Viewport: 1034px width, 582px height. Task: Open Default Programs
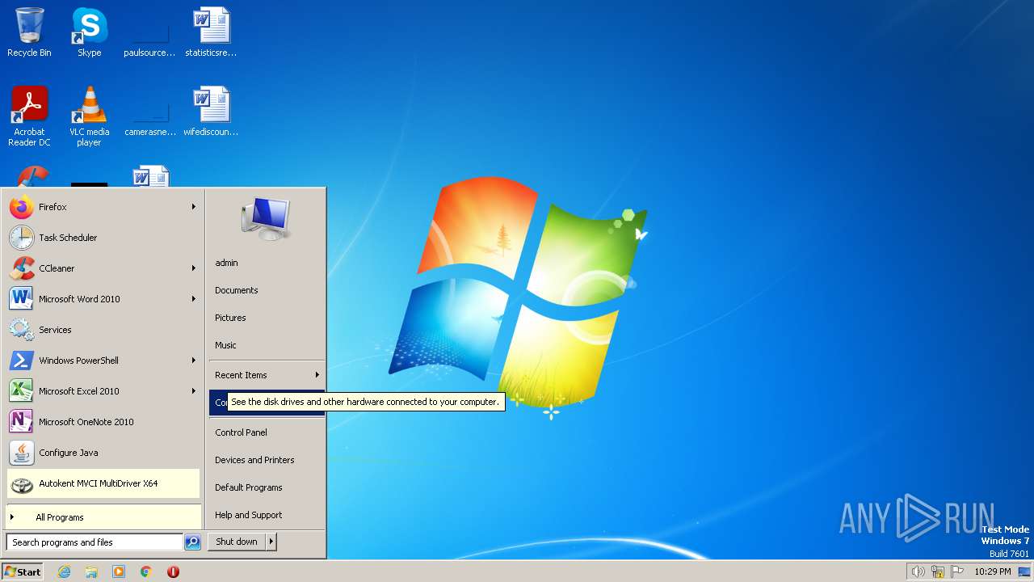[x=249, y=487]
